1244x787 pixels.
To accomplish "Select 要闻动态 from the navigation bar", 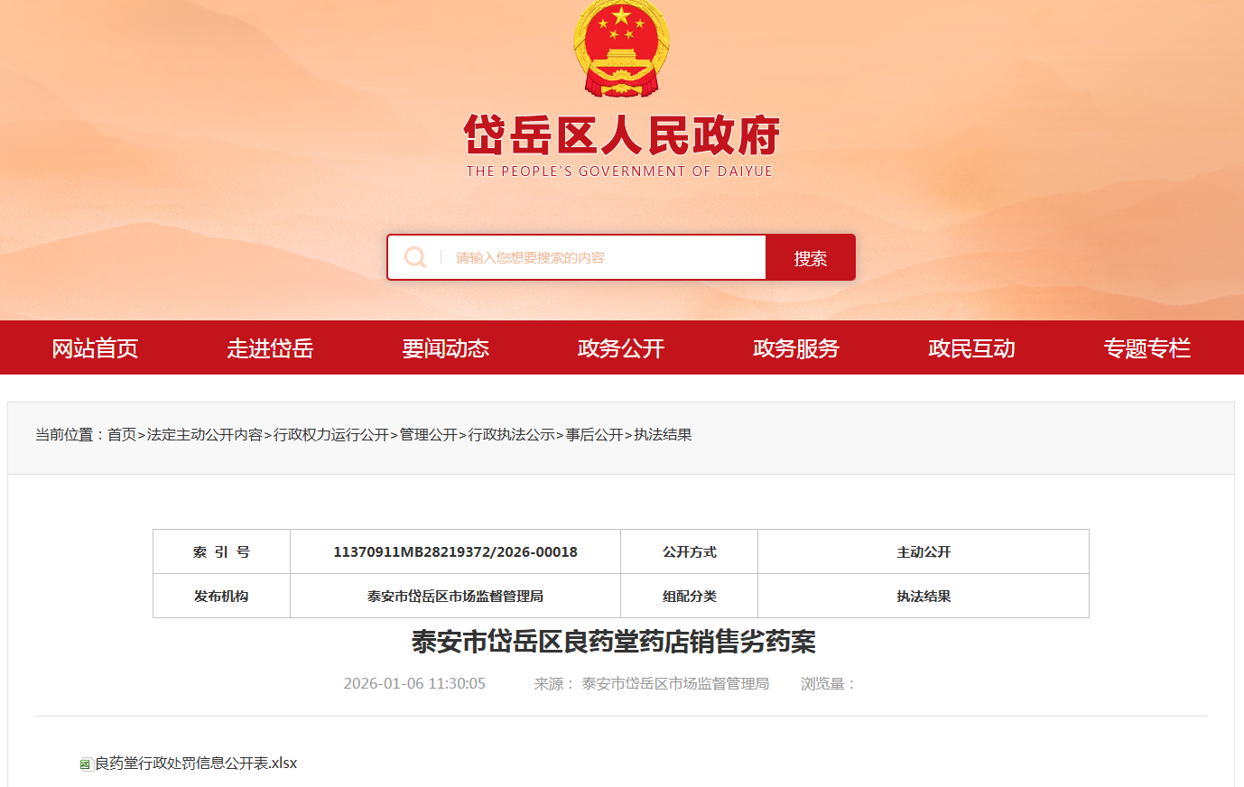I will [445, 348].
